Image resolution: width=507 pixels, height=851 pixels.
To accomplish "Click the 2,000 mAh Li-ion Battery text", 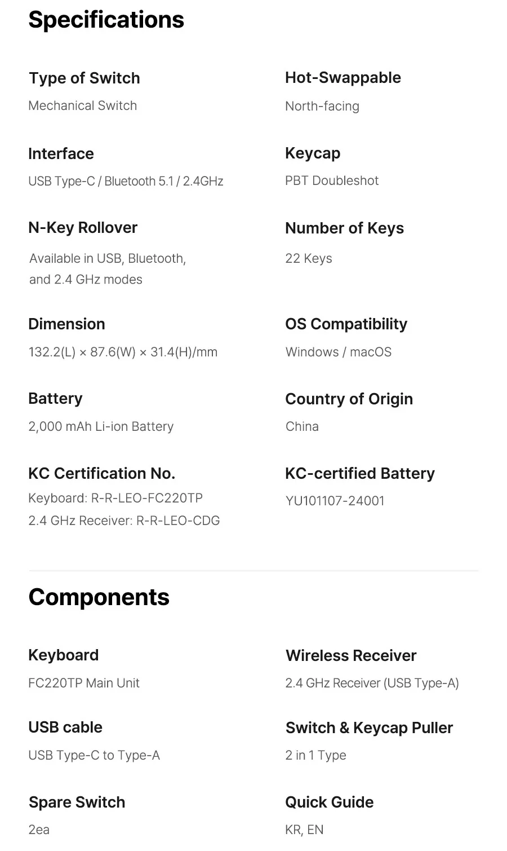I will tap(101, 426).
